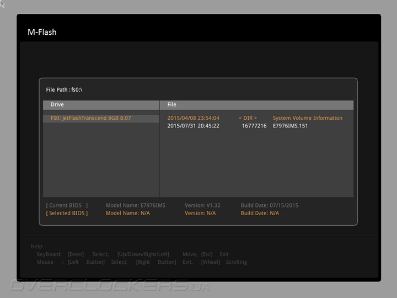
Task: Click the Help heading
Action: 36,246
